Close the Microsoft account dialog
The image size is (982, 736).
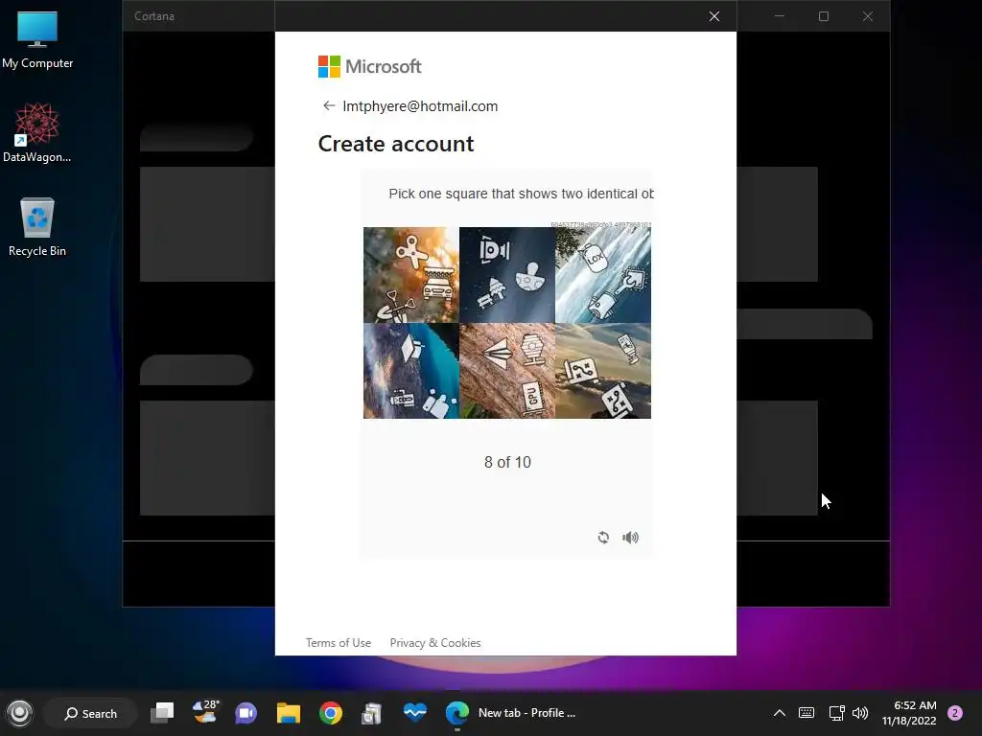[x=713, y=16]
